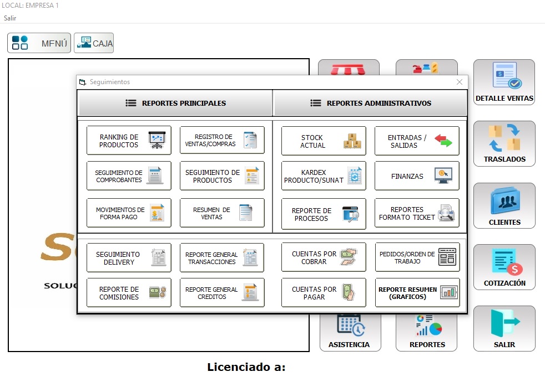
Task: Click the REPORTES pie chart icon
Action: point(426,328)
